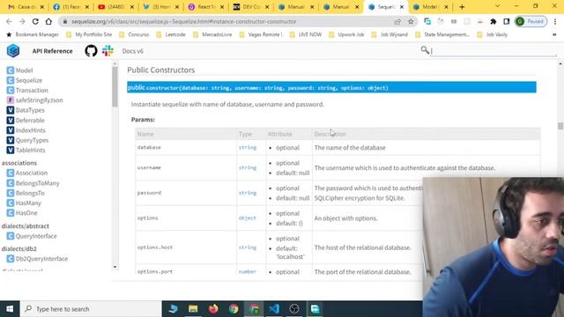Share this page from the address bar
The image size is (564, 317).
click(x=397, y=21)
